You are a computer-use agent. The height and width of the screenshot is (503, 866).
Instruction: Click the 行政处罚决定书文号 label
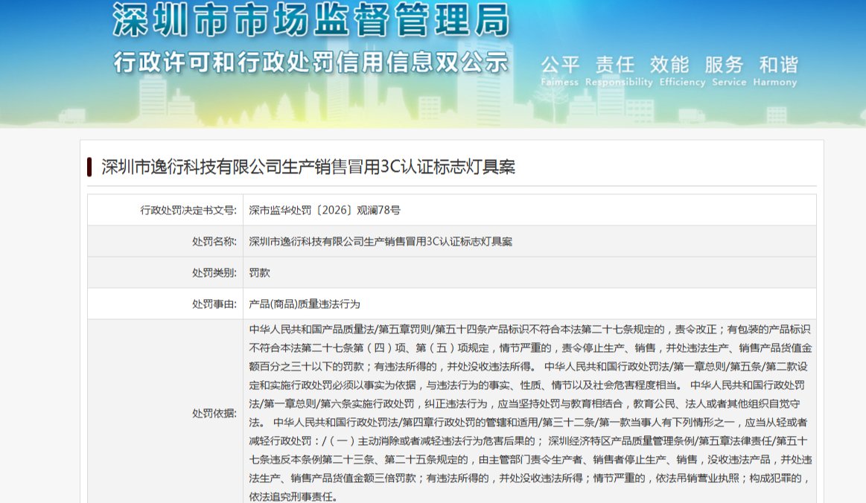[188, 211]
